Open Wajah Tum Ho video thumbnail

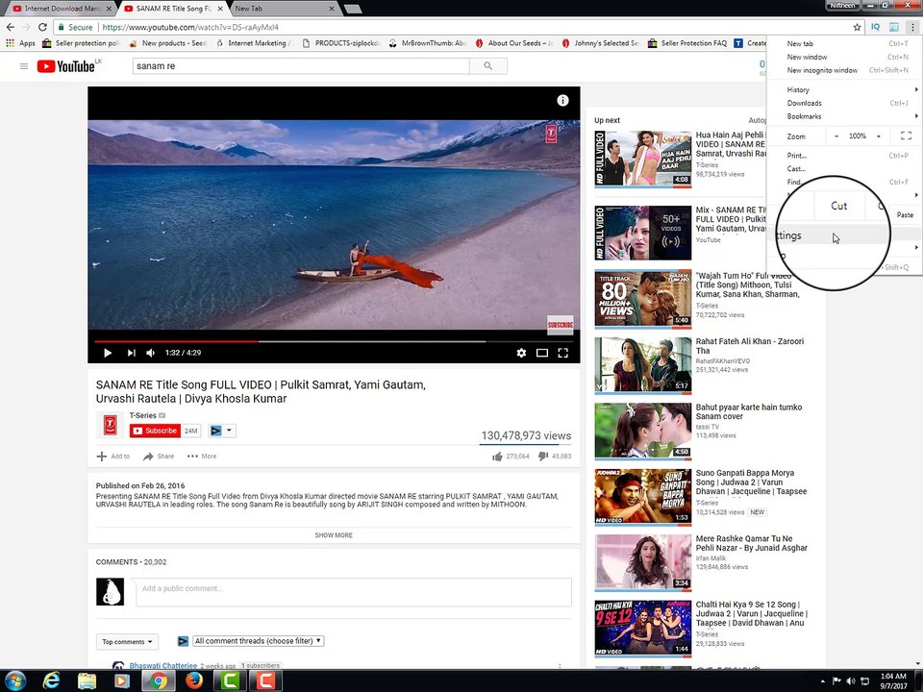643,299
